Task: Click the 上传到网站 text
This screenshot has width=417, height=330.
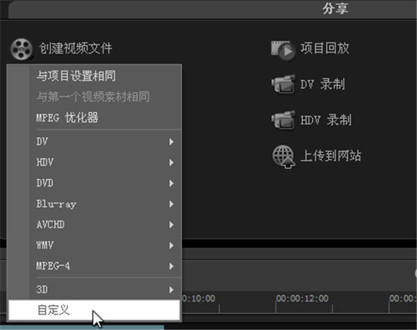Action: [x=331, y=156]
